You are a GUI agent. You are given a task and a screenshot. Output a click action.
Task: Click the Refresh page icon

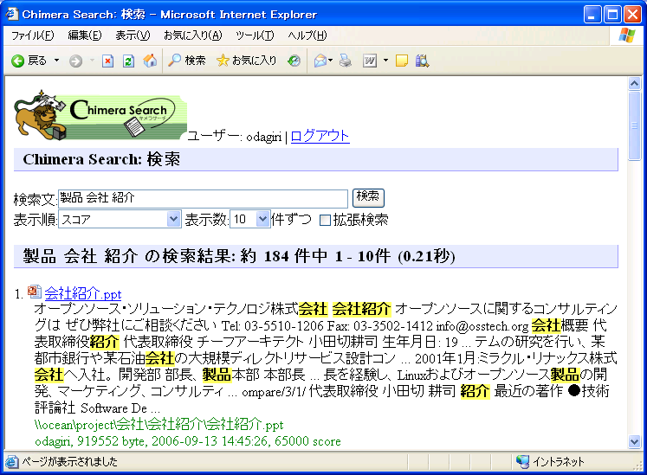[x=128, y=61]
